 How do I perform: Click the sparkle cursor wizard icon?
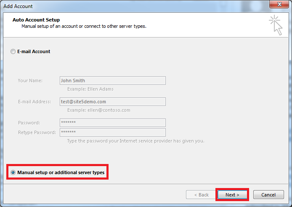(276, 24)
